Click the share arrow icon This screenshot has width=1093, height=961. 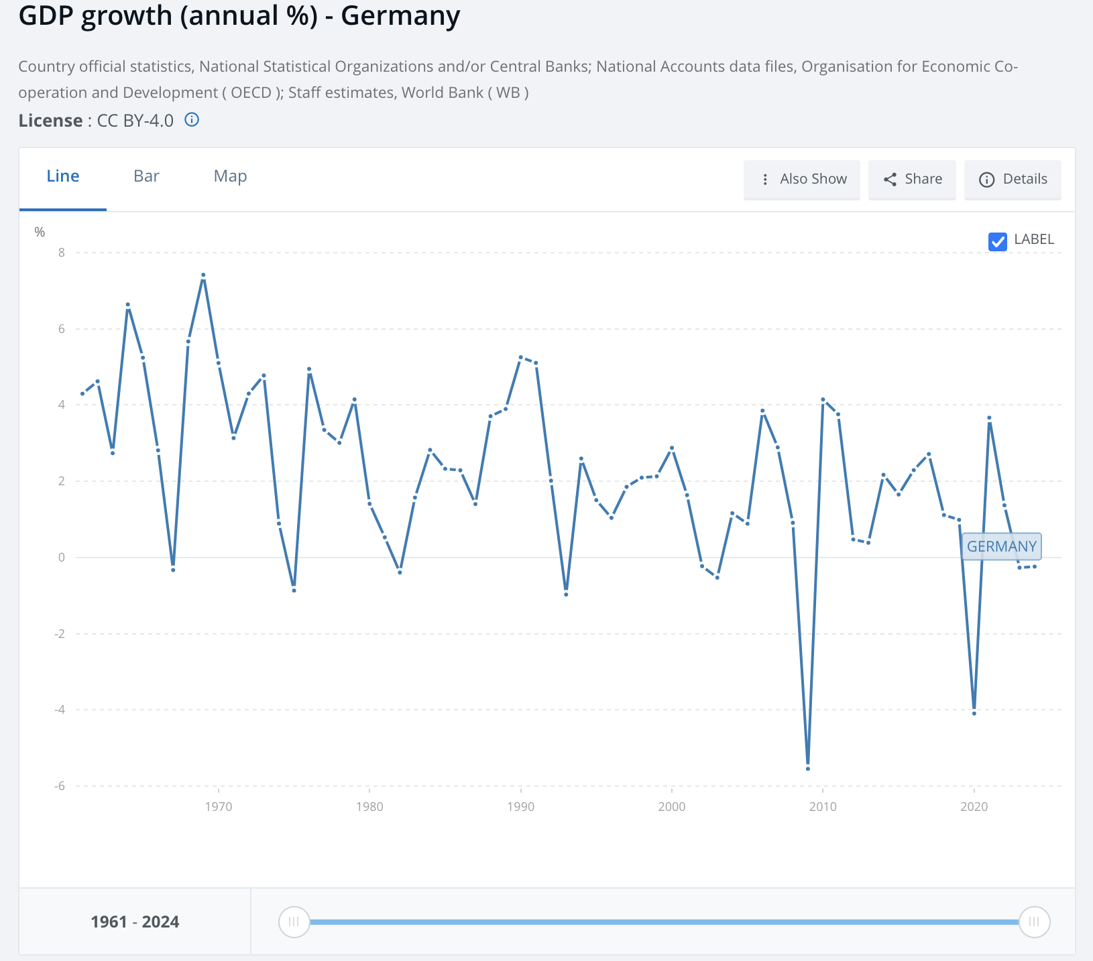(x=890, y=180)
